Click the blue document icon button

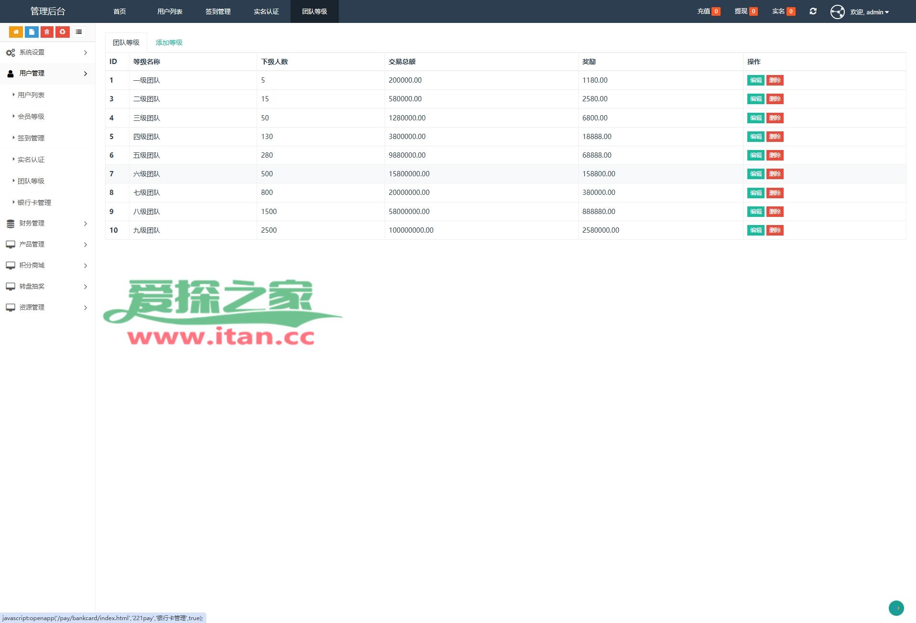[32, 32]
